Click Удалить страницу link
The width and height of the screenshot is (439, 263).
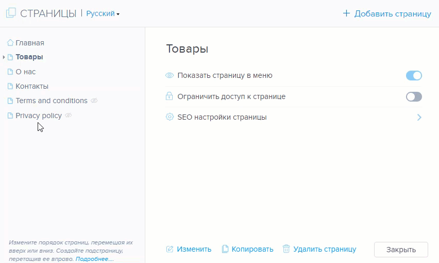point(325,249)
